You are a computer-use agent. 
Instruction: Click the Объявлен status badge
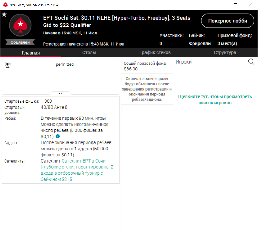tap(20, 42)
